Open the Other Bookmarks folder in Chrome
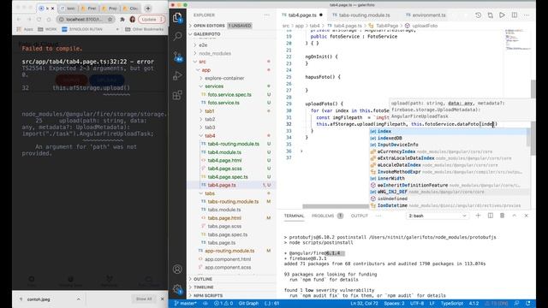548x308 pixels. pos(145,29)
